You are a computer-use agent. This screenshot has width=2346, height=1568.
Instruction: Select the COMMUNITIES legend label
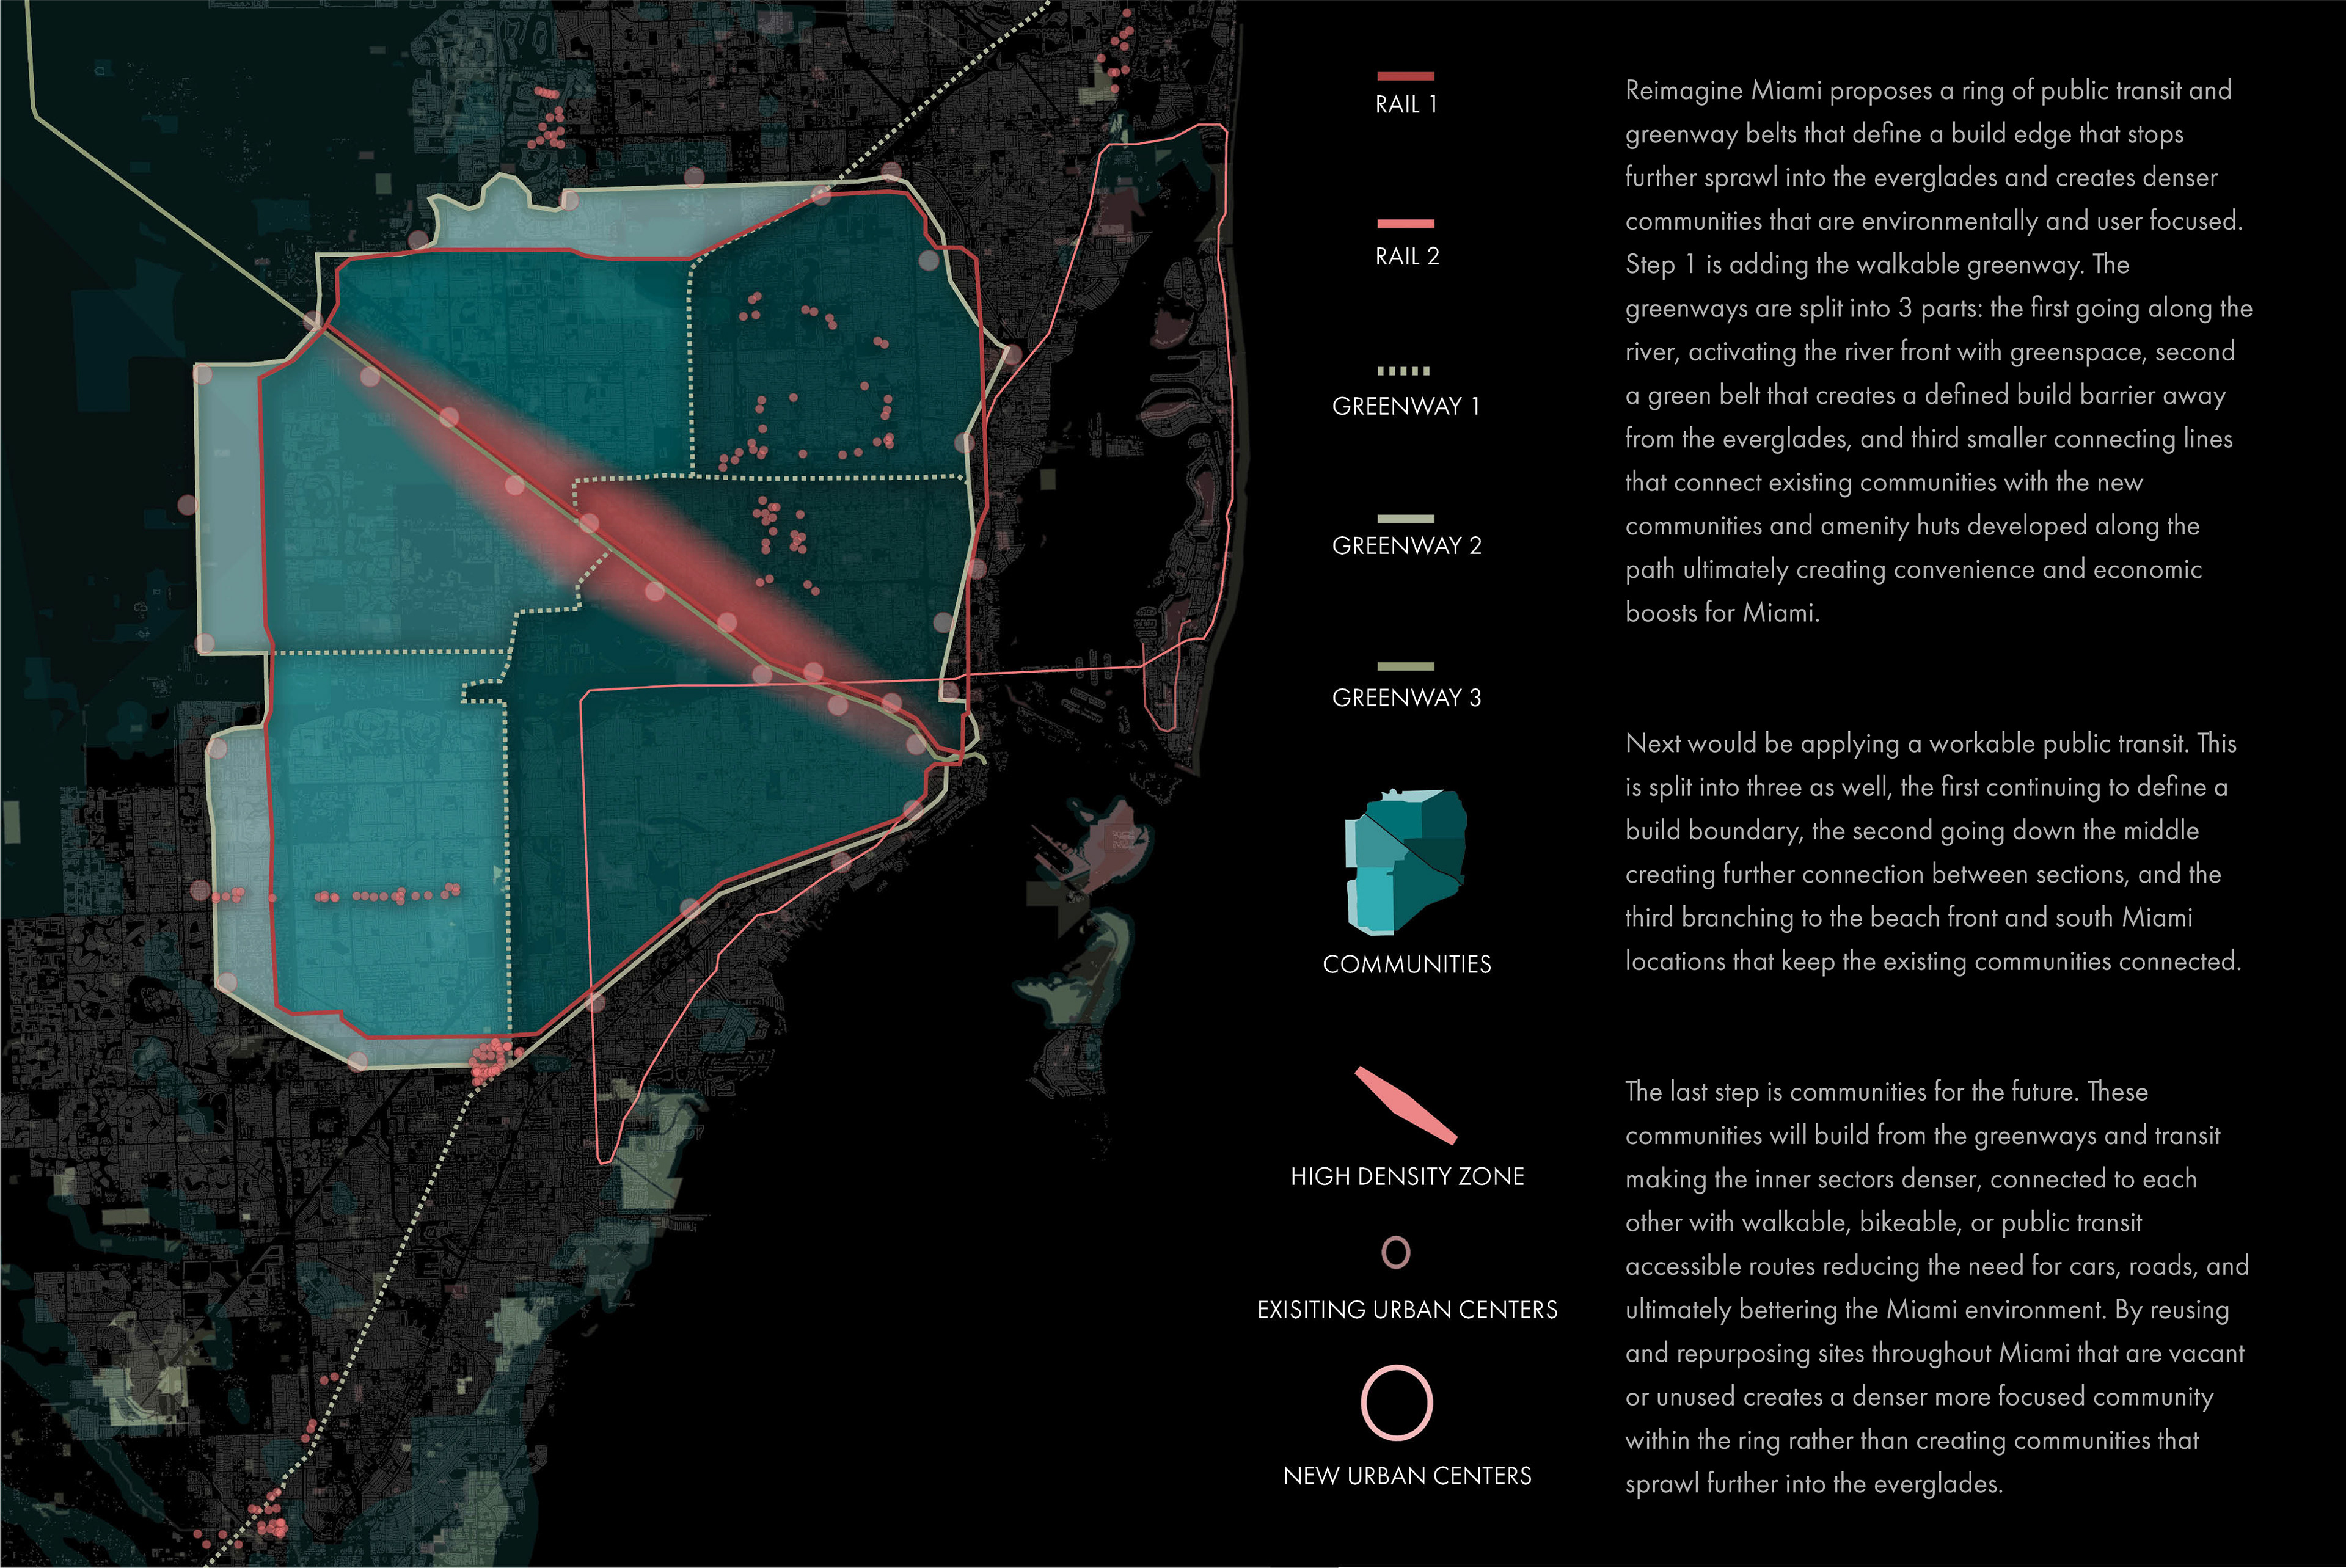click(1406, 964)
